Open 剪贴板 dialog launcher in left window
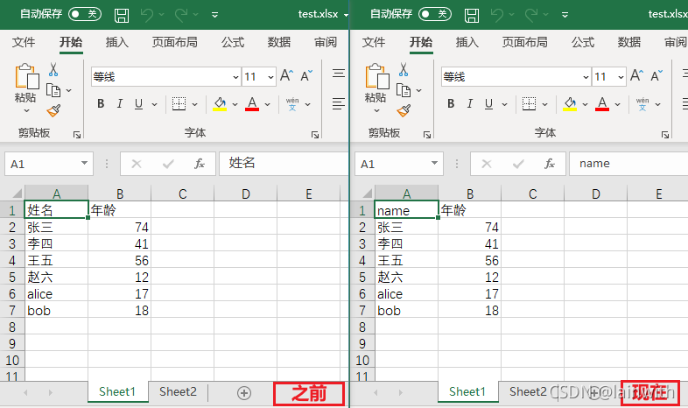Image resolution: width=688 pixels, height=408 pixels. click(x=77, y=135)
